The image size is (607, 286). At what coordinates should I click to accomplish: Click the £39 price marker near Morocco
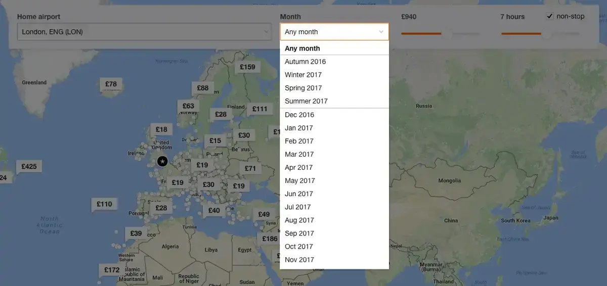coord(136,233)
